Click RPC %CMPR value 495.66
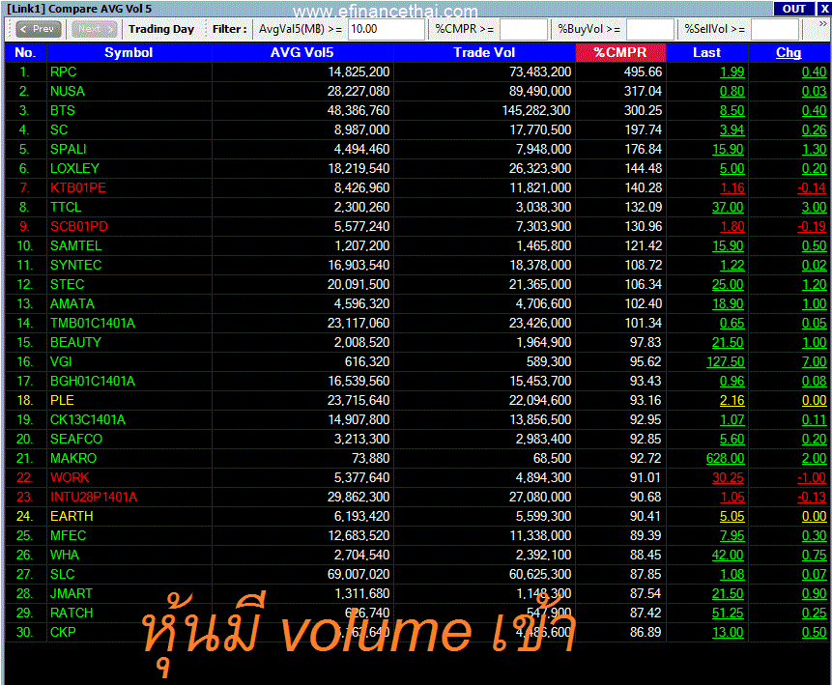Image resolution: width=832 pixels, height=685 pixels. [x=644, y=71]
